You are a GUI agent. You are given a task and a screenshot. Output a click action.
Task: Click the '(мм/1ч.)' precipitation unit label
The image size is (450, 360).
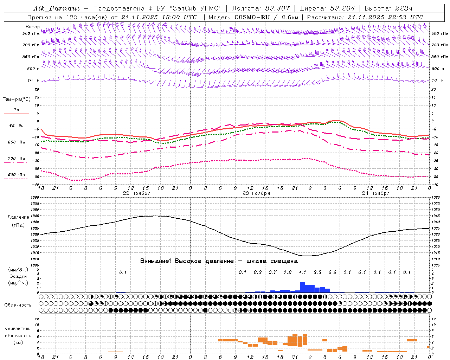(x=18, y=283)
